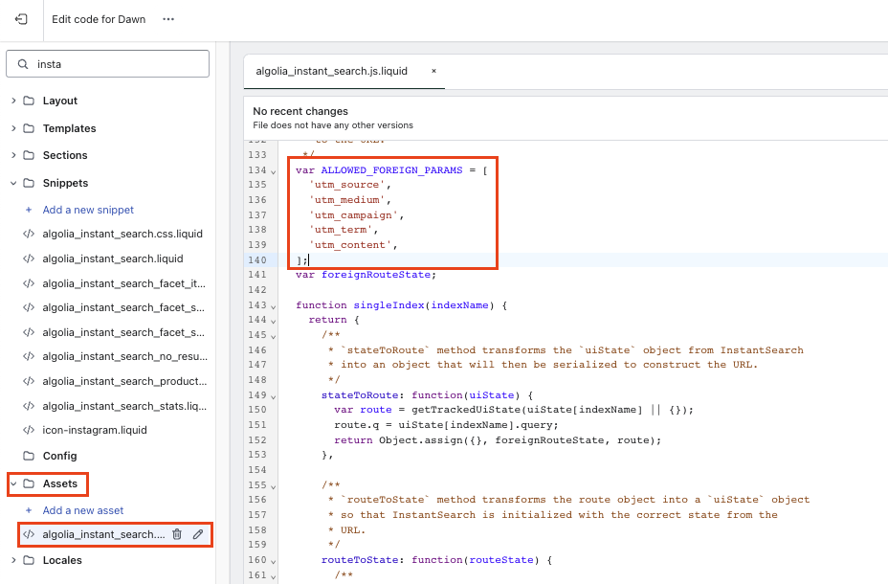Image resolution: width=888 pixels, height=584 pixels.
Task: Open algolia_instant_search_no_resu... snippet
Action: 125,356
